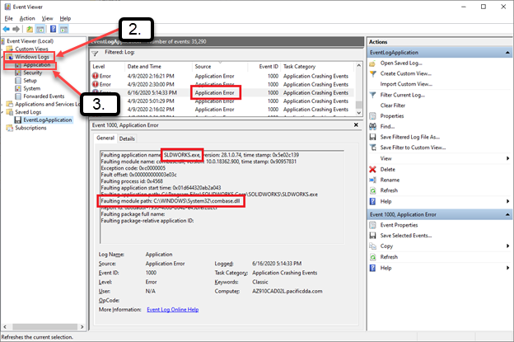Select the System log
This screenshot has height=342, width=514.
click(32, 88)
